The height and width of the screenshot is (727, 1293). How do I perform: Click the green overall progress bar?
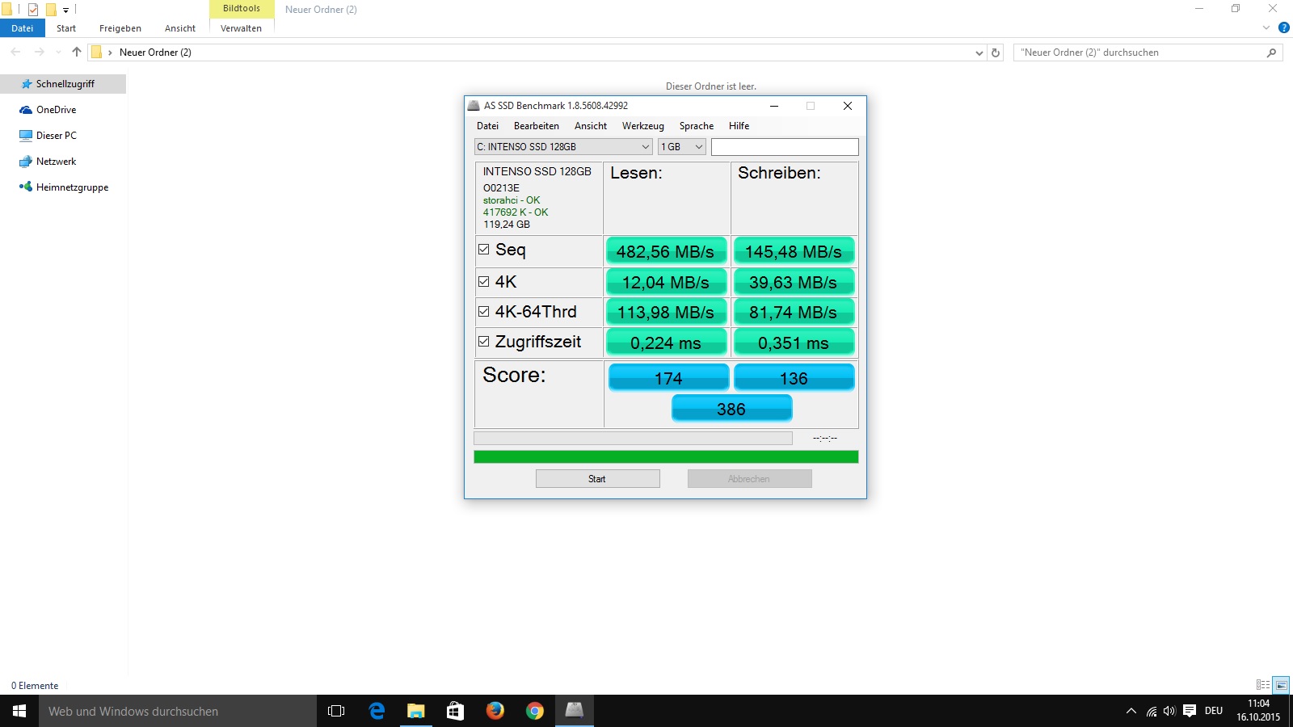(x=666, y=457)
